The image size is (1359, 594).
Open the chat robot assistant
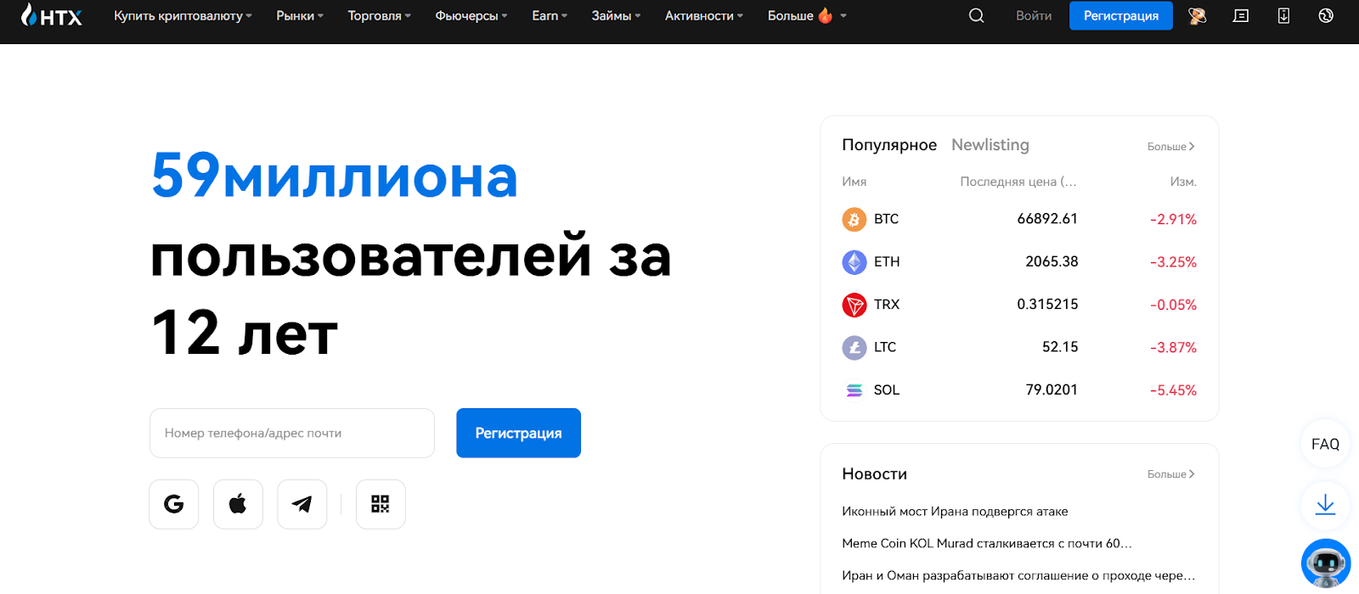click(x=1326, y=563)
